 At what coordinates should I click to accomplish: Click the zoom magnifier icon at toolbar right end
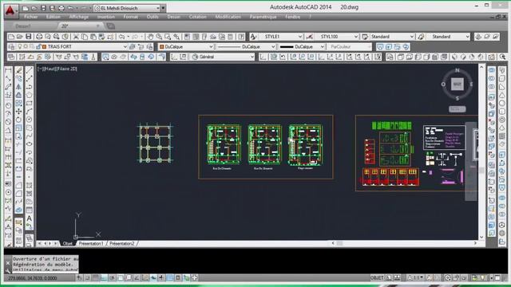502,57
